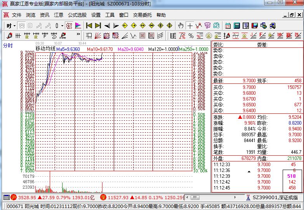Click the percent sign toolbar icon

point(191,36)
